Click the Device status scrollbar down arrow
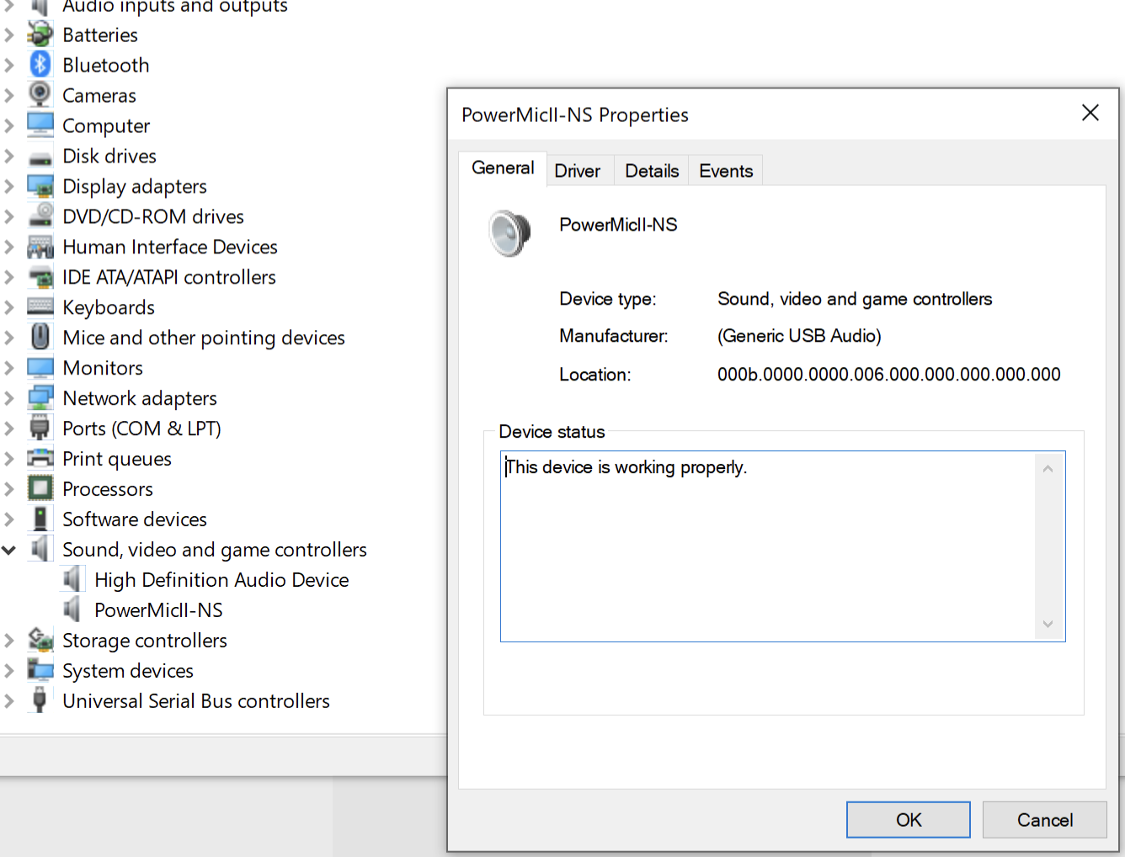This screenshot has width=1125, height=857. (1048, 624)
